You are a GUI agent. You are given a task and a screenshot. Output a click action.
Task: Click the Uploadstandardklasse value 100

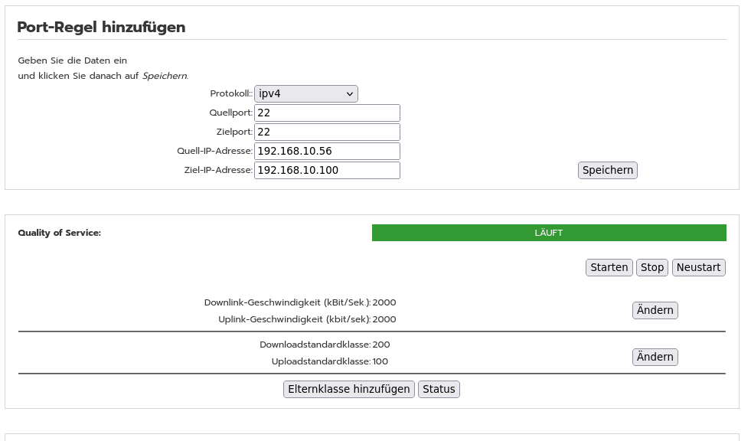[380, 361]
